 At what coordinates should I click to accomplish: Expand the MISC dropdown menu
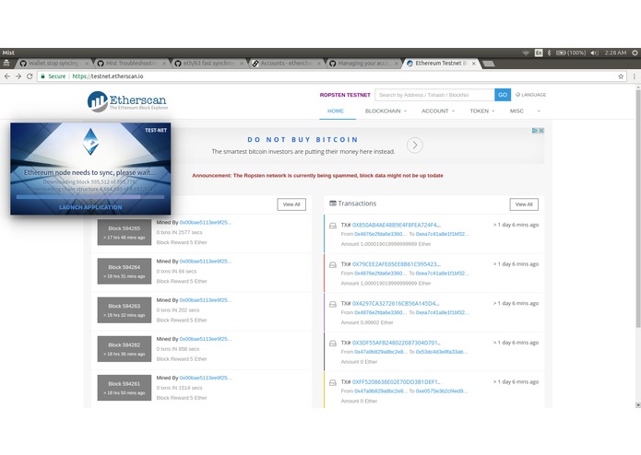point(525,111)
